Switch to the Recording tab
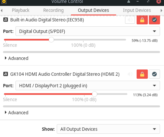Screen dimensions: 164x137 [53, 10]
